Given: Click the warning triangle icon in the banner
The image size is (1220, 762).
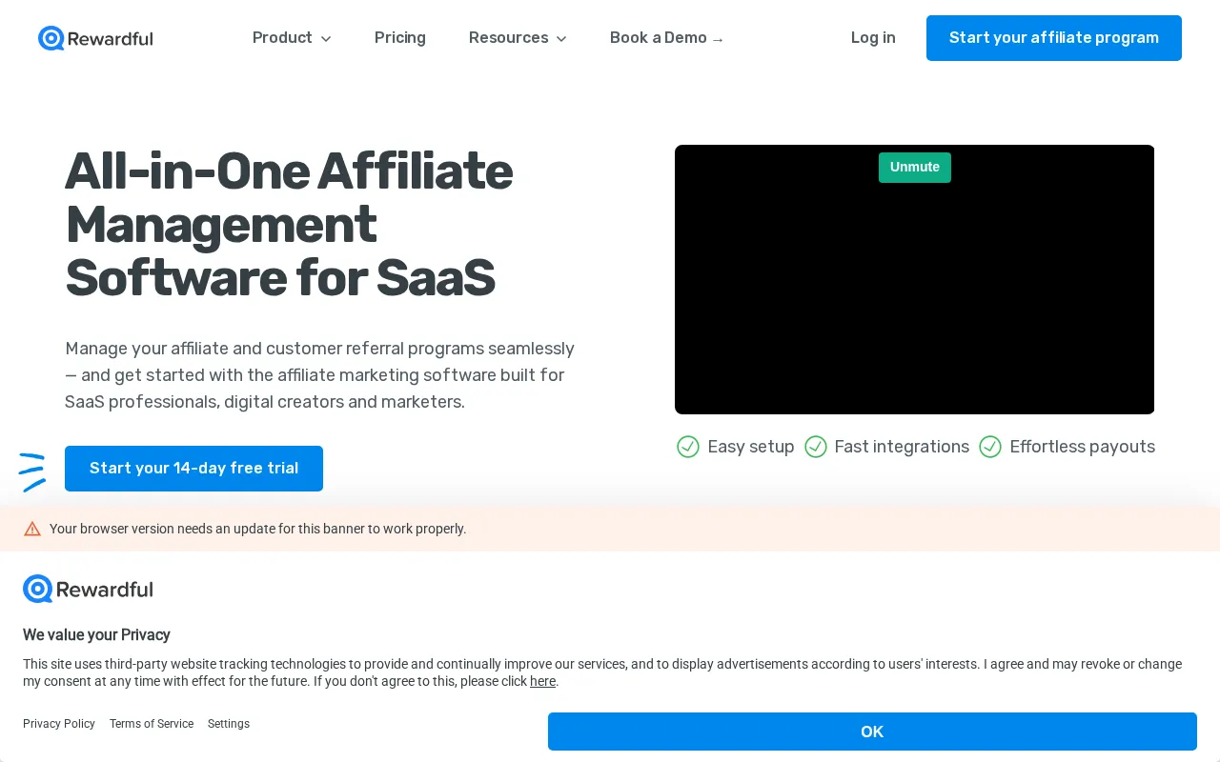Looking at the screenshot, I should [x=32, y=529].
